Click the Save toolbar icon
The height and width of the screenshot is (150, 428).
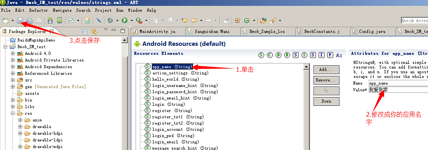(x=20, y=20)
